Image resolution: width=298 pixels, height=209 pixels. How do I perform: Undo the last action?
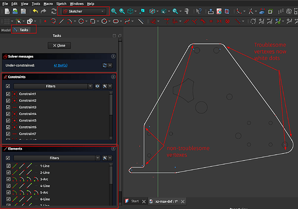pos(35,12)
